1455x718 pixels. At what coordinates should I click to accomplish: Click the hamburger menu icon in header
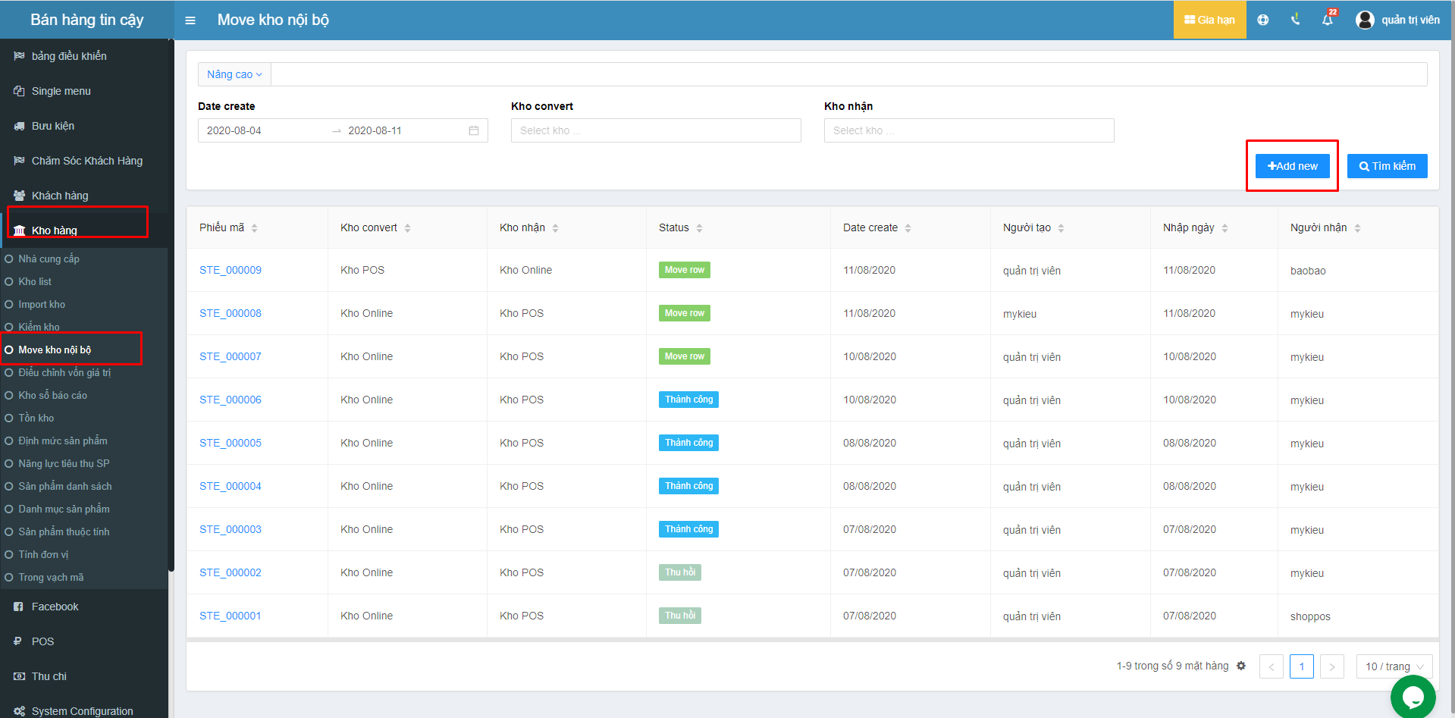[190, 20]
